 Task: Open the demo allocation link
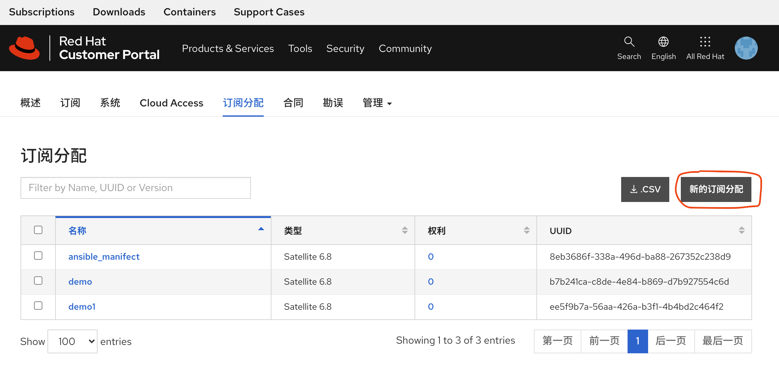(80, 281)
